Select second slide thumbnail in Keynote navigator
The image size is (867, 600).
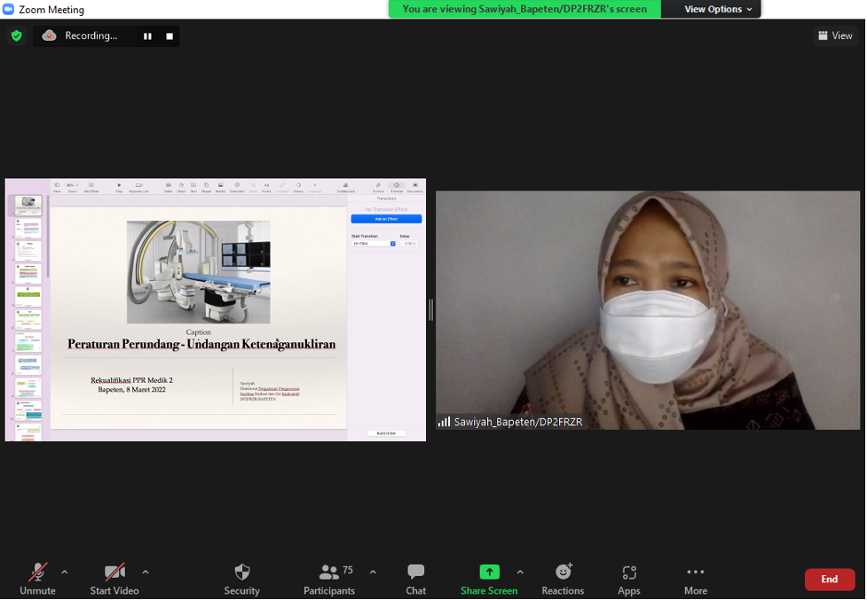click(28, 228)
